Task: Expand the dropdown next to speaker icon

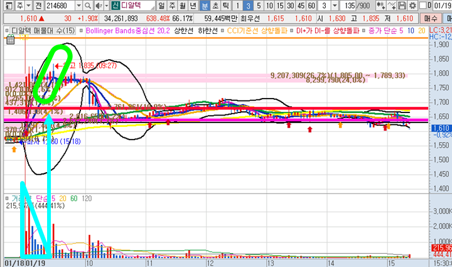Action: click(106, 6)
